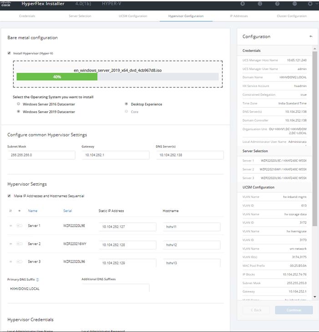Sort table by Name column
This screenshot has width=319, height=332.
coord(32,211)
